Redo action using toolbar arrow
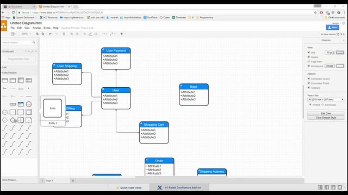Image resolution: width=348 pixels, height=195 pixels. pyautogui.click(x=57, y=34)
